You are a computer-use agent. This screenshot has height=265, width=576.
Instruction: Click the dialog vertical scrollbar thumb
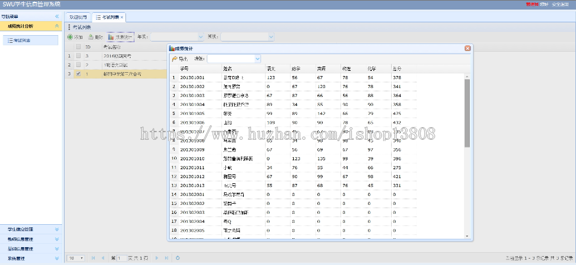(467, 113)
